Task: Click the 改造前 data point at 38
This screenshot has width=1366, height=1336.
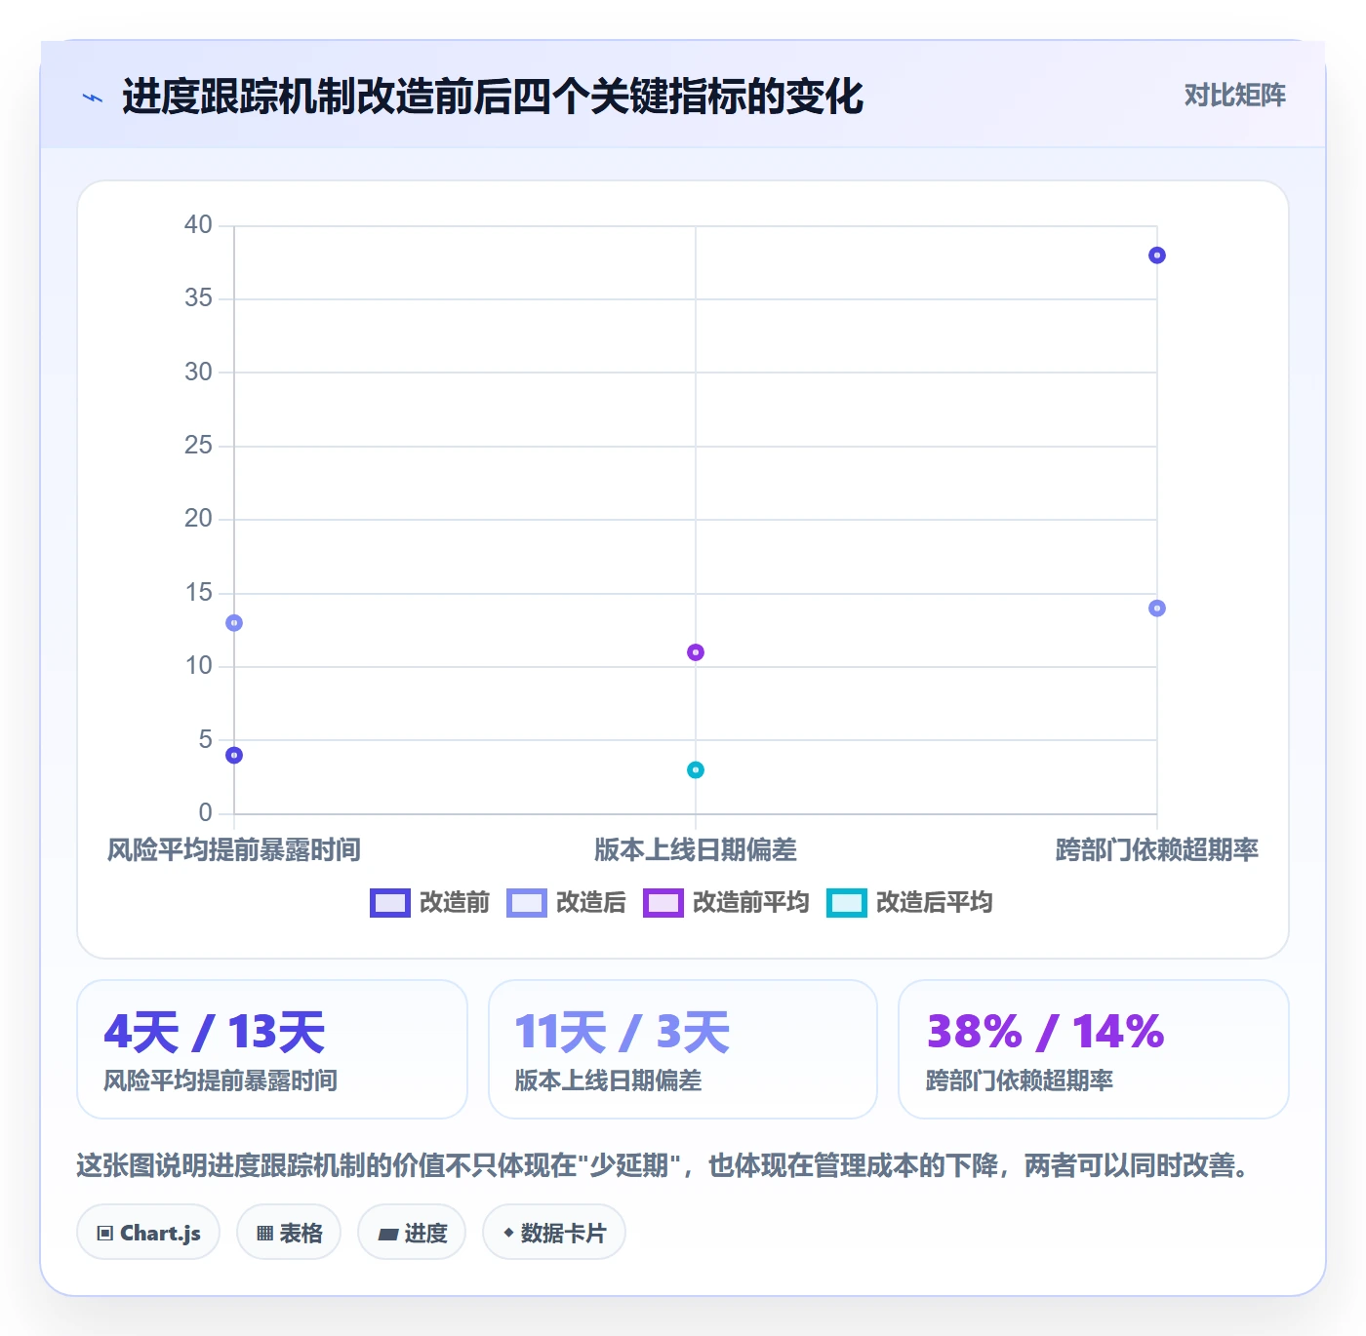Action: tap(1157, 255)
